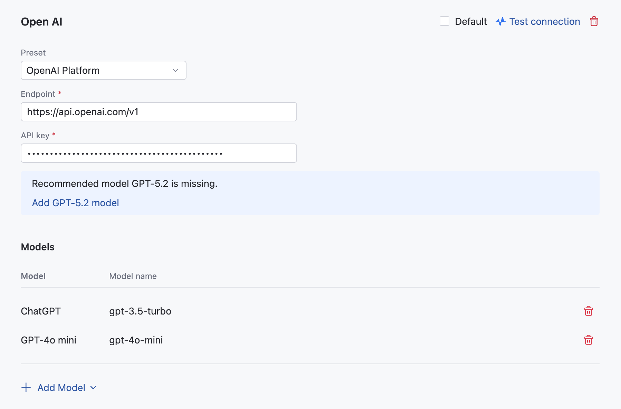Enable the Default checkbox
Image resolution: width=621 pixels, height=409 pixels.
(444, 21)
